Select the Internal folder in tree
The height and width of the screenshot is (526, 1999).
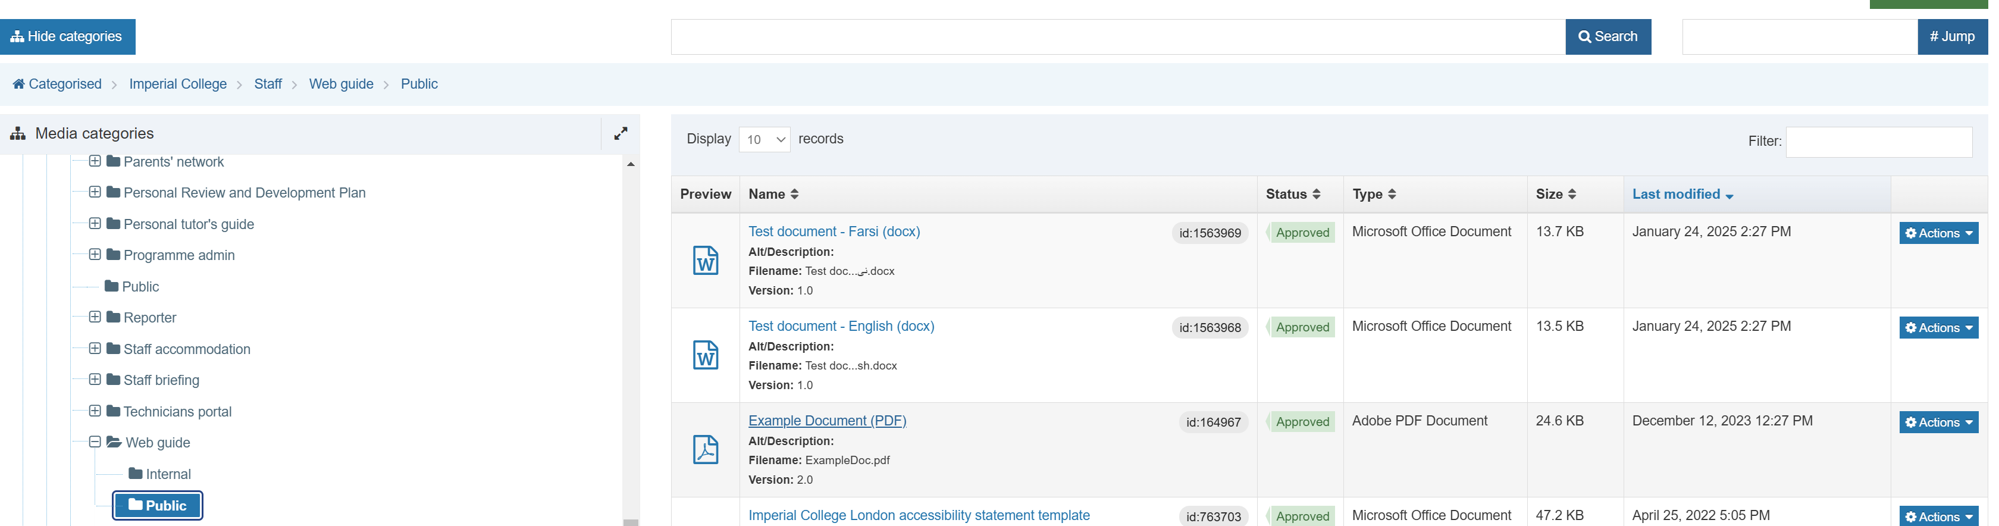[167, 474]
